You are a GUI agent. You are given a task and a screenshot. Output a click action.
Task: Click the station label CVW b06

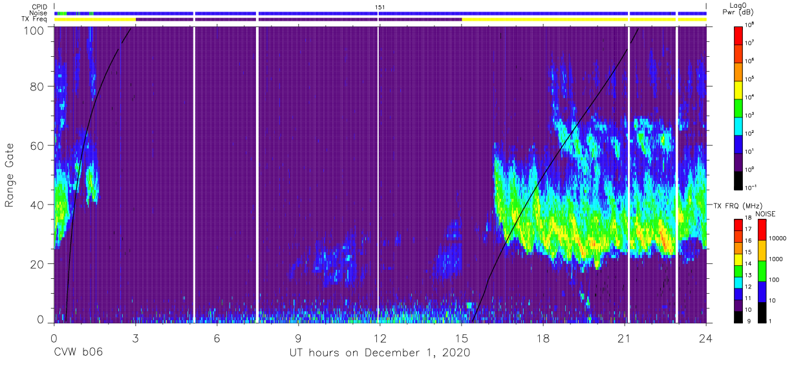tap(78, 352)
